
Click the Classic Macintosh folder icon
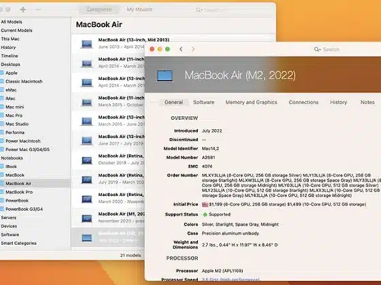tap(1, 81)
